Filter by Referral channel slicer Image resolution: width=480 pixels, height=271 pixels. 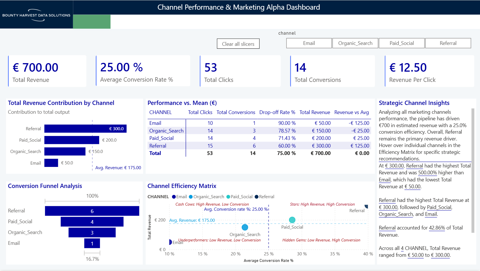tap(448, 43)
